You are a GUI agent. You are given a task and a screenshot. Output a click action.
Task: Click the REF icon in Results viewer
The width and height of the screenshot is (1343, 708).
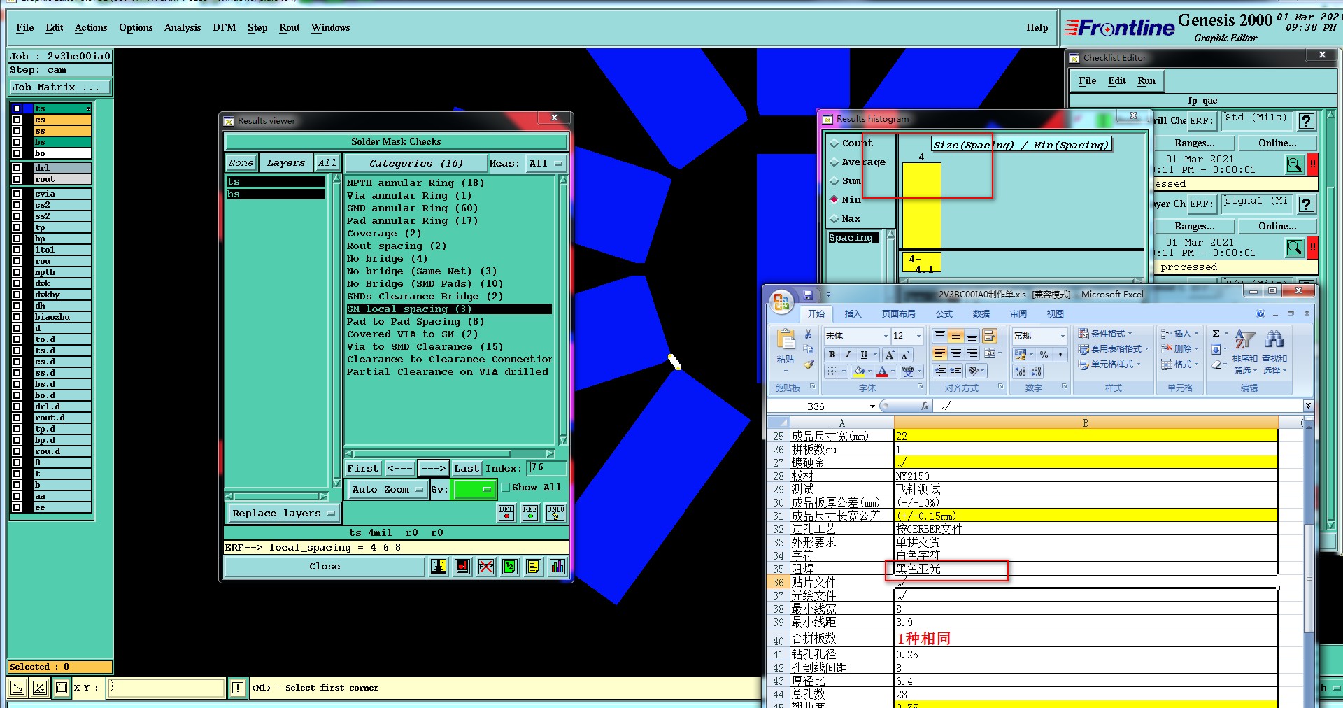click(x=530, y=513)
